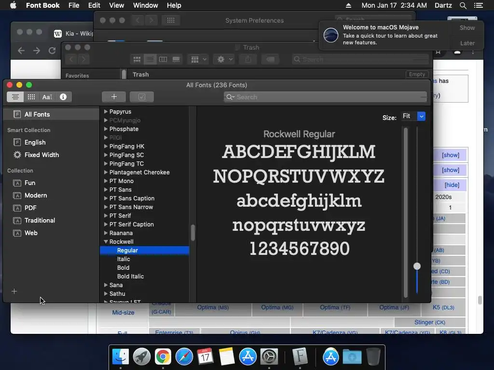494x370 pixels.
Task: Open System Preferences gear in the Dock
Action: tap(269, 357)
